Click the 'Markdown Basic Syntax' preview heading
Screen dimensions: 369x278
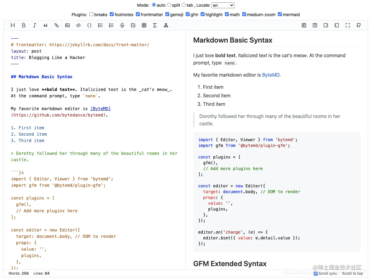pyautogui.click(x=233, y=40)
